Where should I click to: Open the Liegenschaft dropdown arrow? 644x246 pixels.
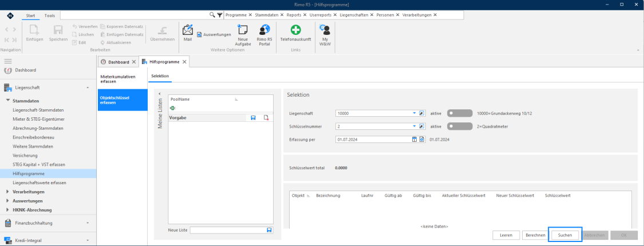(x=414, y=113)
